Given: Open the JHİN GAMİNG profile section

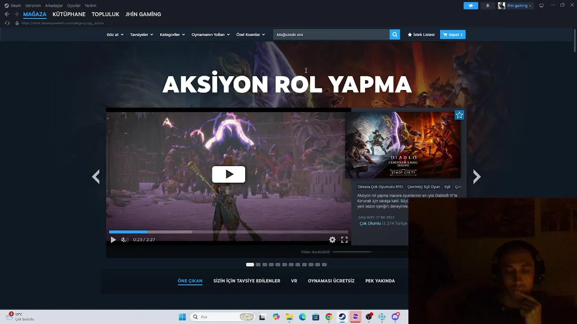Looking at the screenshot, I should [143, 14].
